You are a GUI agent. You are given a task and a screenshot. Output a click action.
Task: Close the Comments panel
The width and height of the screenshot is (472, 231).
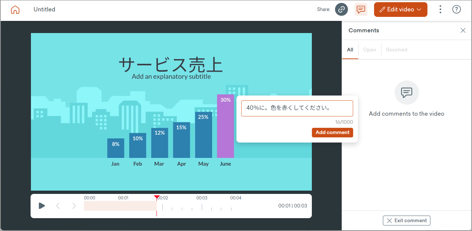point(463,30)
